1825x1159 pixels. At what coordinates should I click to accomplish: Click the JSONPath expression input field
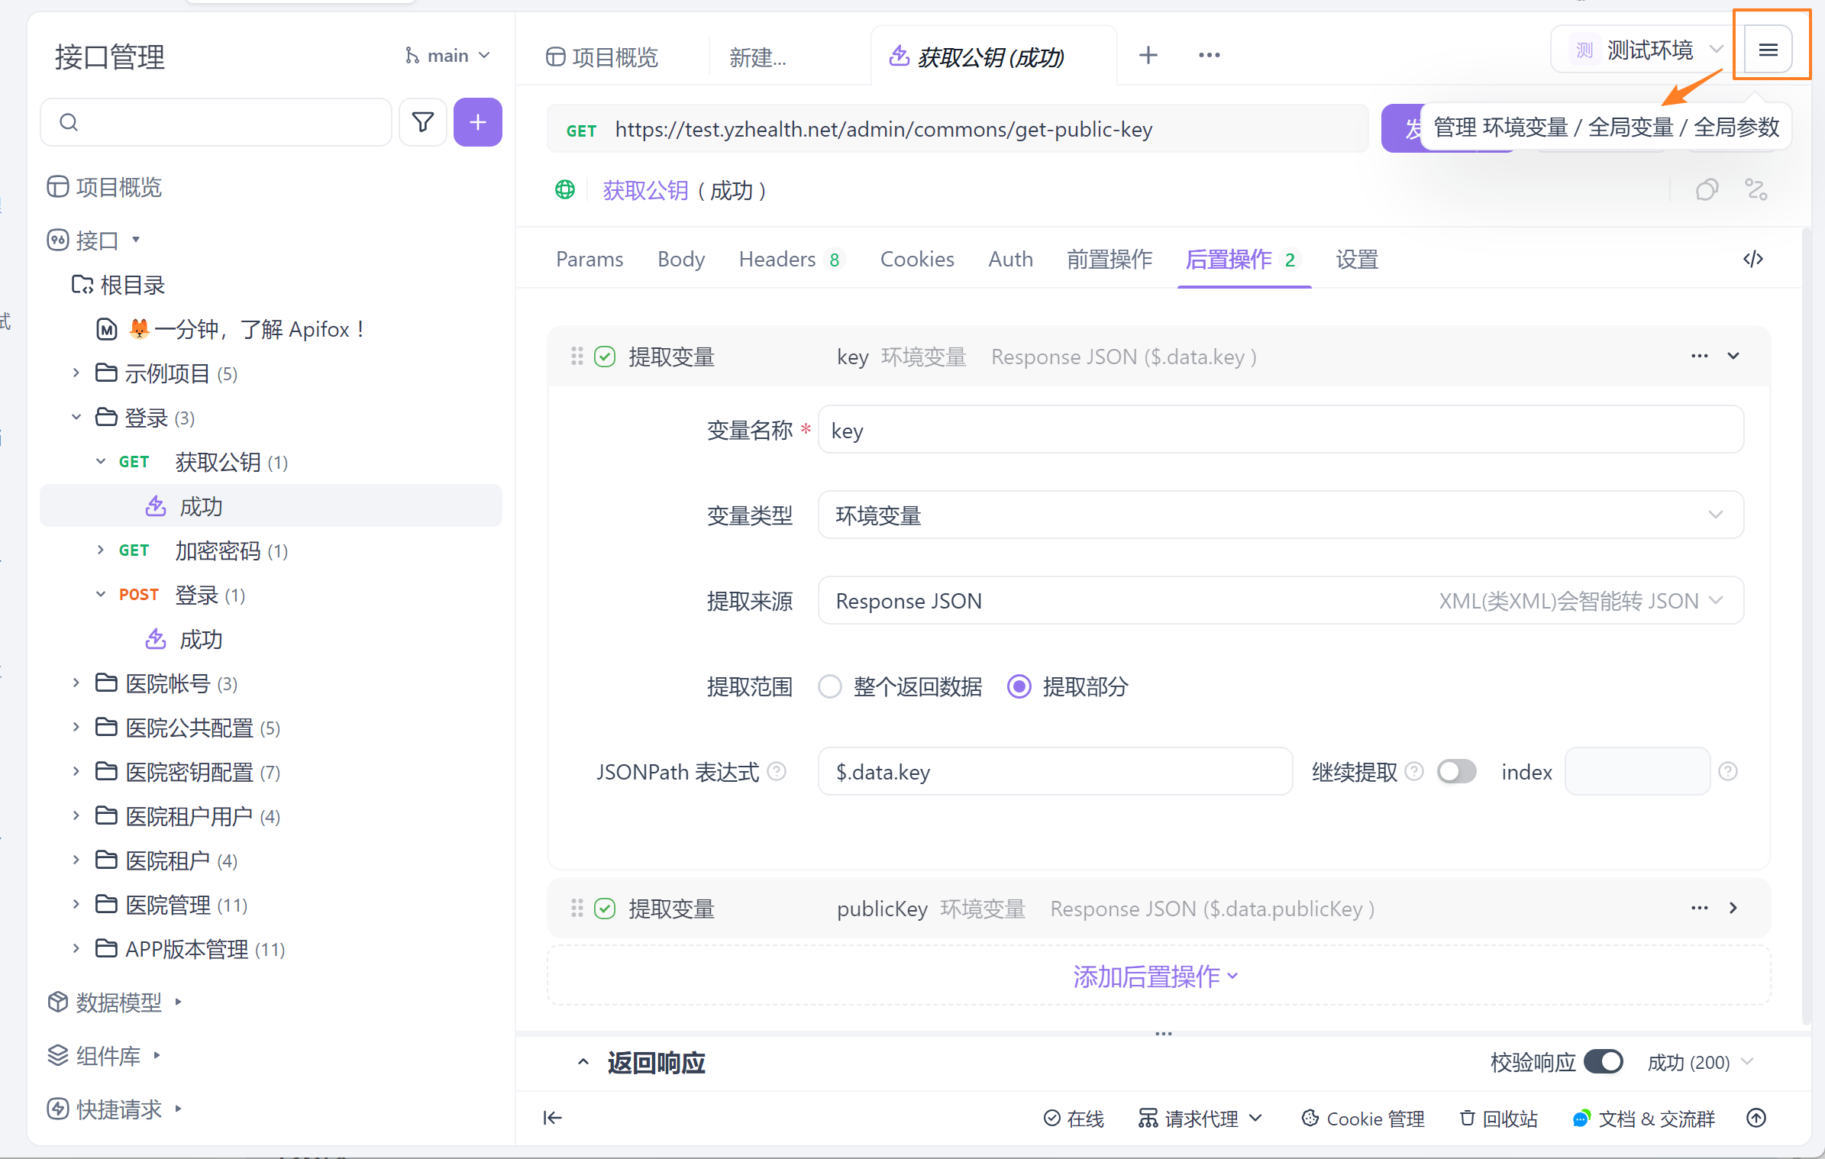(x=1055, y=772)
